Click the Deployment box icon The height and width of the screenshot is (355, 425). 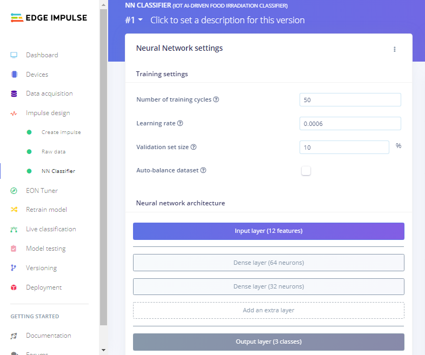pos(14,287)
